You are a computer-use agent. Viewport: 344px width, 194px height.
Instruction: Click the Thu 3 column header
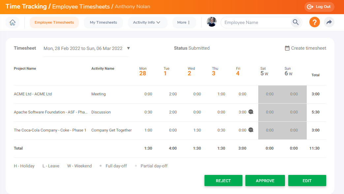pos(215,71)
